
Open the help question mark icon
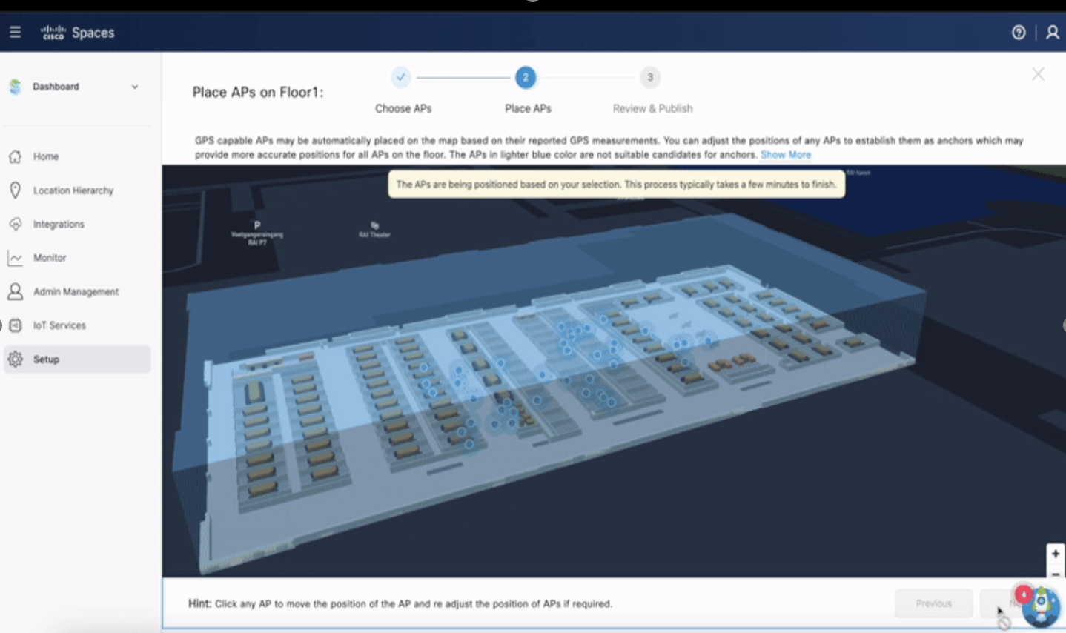[x=1019, y=33]
